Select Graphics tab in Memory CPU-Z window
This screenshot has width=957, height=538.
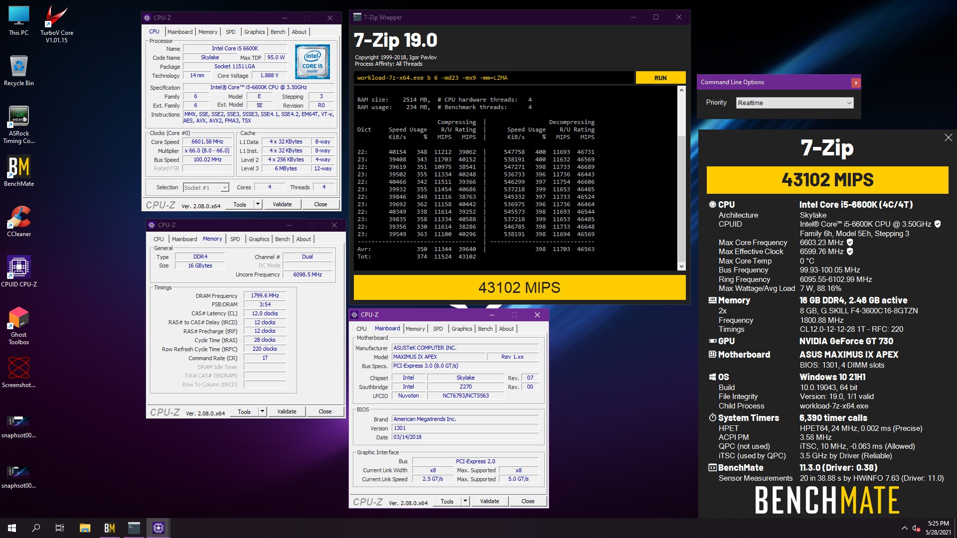coord(259,239)
